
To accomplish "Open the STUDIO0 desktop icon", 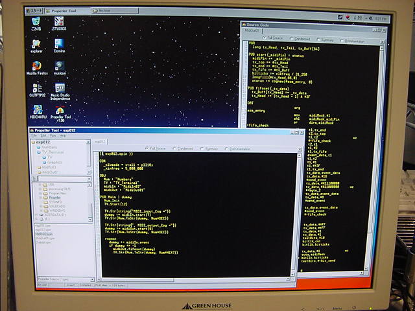I will 59,23.
